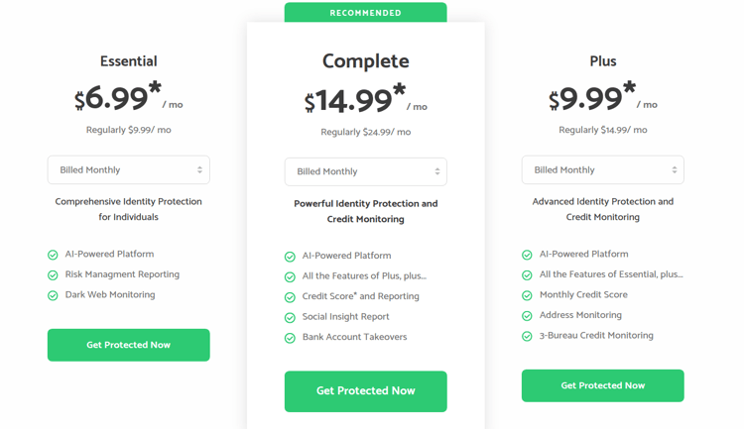Image resolution: width=744 pixels, height=429 pixels.
Task: Click the $6.99 Essential price
Action: pyautogui.click(x=118, y=97)
